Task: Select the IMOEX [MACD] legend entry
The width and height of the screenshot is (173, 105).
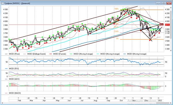Action: [13, 93]
